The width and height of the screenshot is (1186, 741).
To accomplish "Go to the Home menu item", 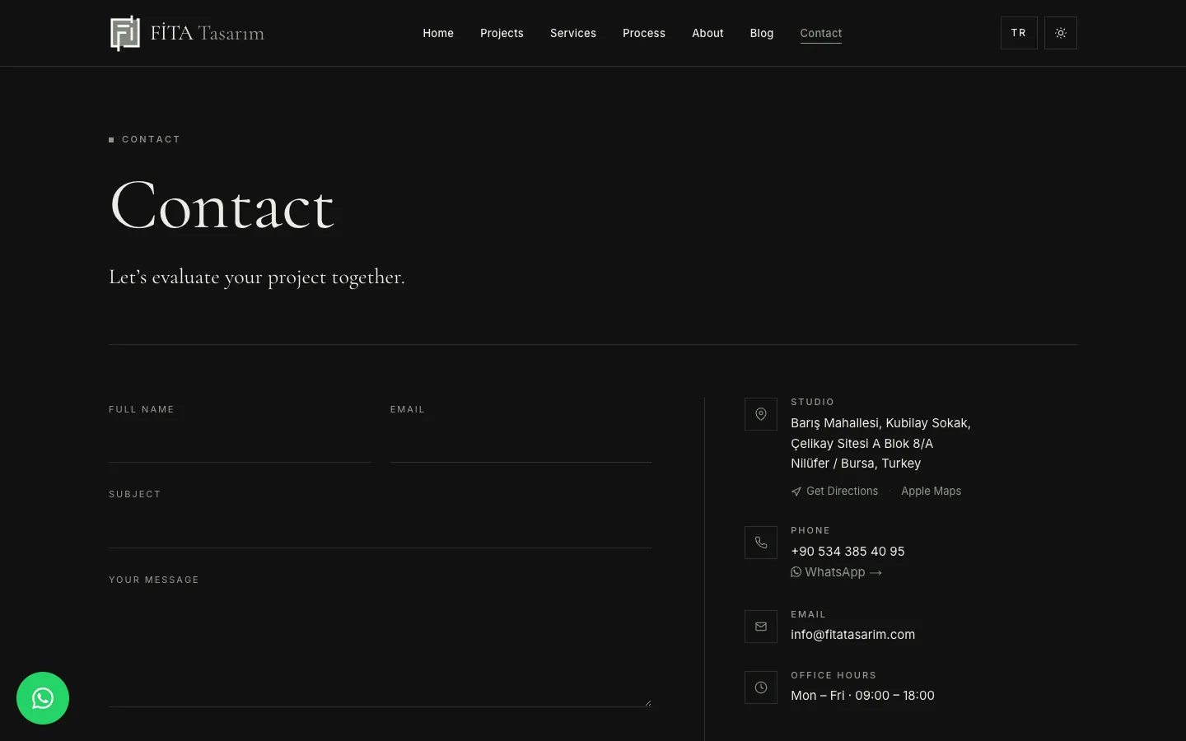I will [x=438, y=33].
